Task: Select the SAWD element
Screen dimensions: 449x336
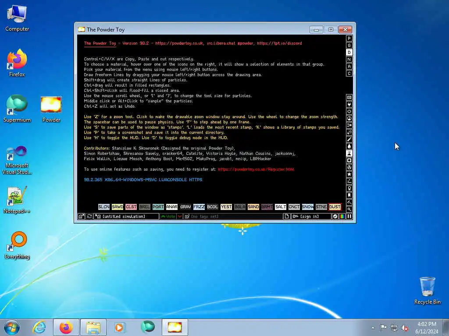Action: tap(118, 207)
